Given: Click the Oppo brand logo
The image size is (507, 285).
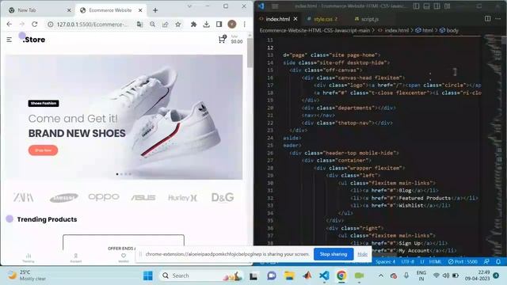Looking at the screenshot, I should (x=104, y=197).
